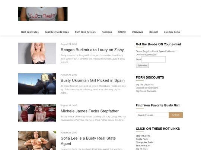Screen dimensions: 201x150
Task: Open The Porn List link
Action: (x=143, y=146)
